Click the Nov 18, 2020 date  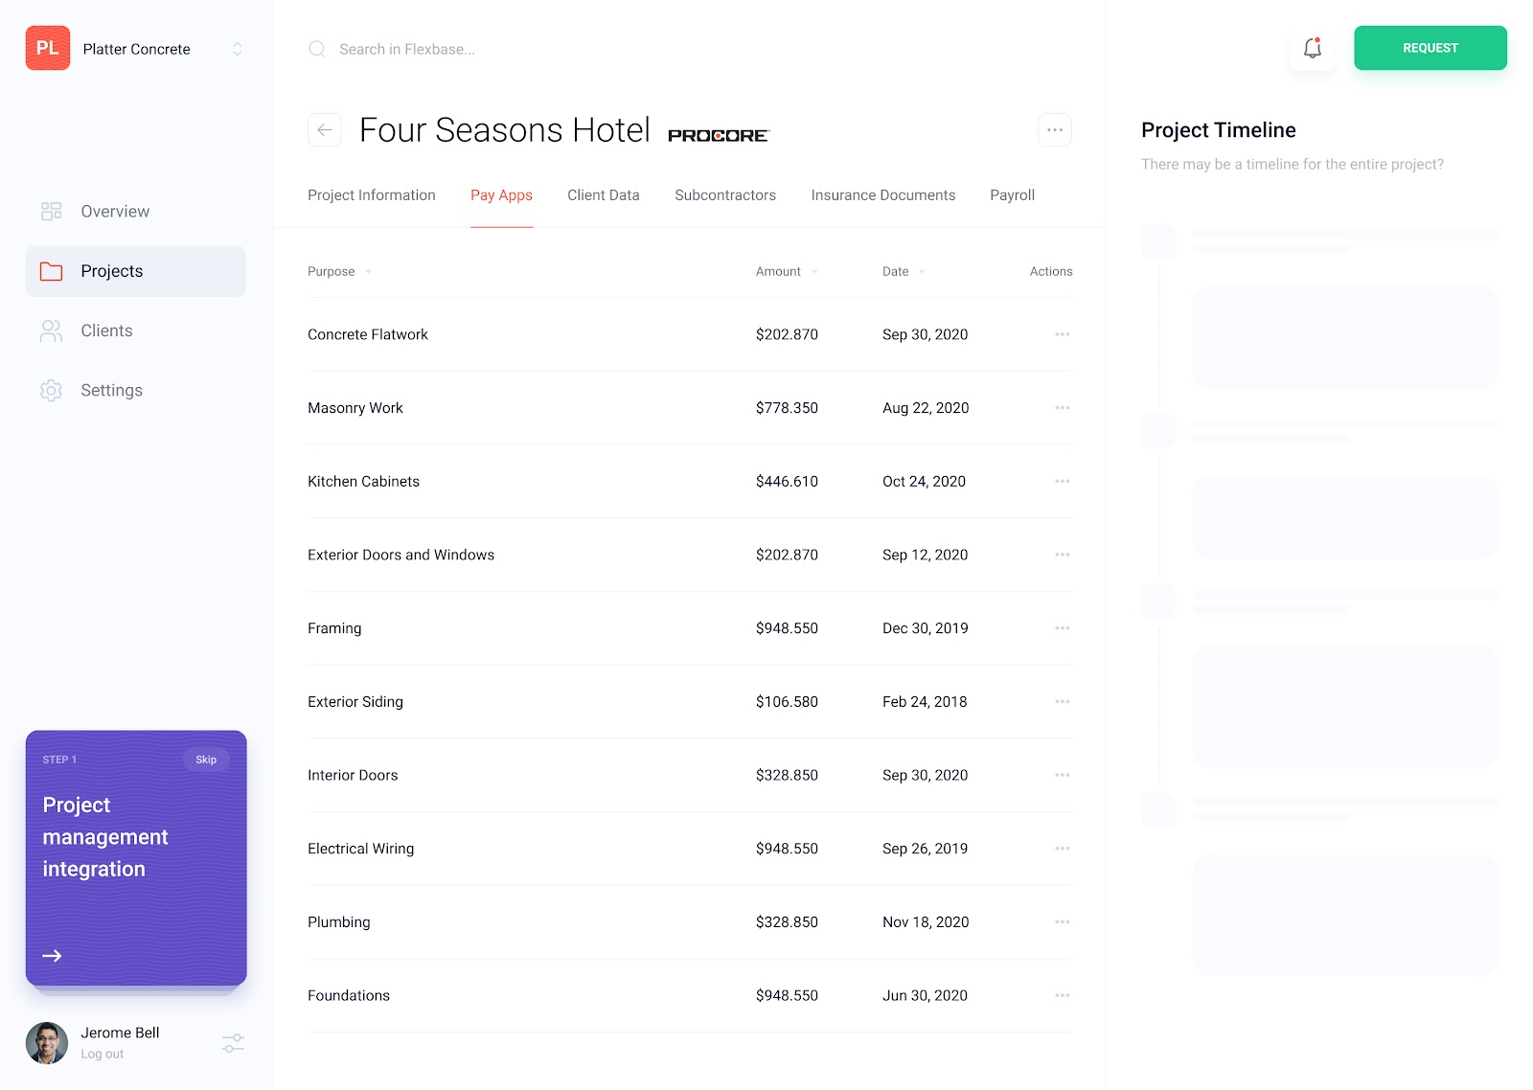coord(926,922)
